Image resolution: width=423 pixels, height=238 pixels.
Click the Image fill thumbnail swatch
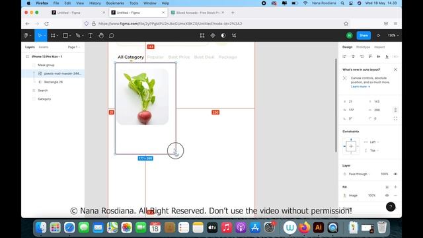[x=344, y=196]
